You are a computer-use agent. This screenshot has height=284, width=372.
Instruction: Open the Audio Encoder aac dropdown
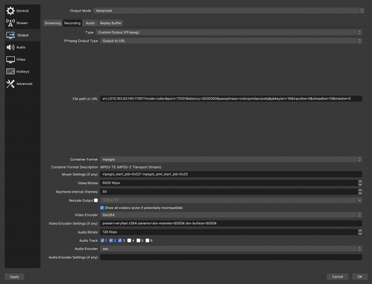pyautogui.click(x=231, y=249)
